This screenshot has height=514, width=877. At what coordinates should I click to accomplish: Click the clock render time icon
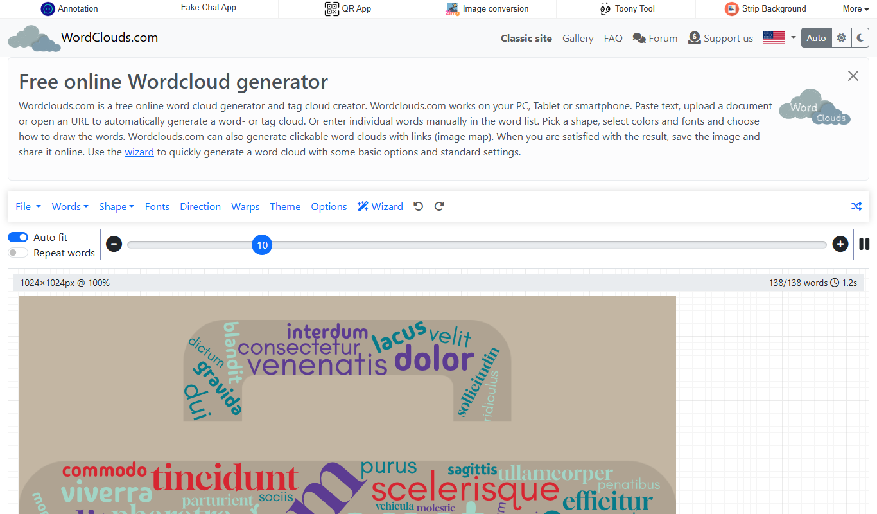pyautogui.click(x=835, y=283)
